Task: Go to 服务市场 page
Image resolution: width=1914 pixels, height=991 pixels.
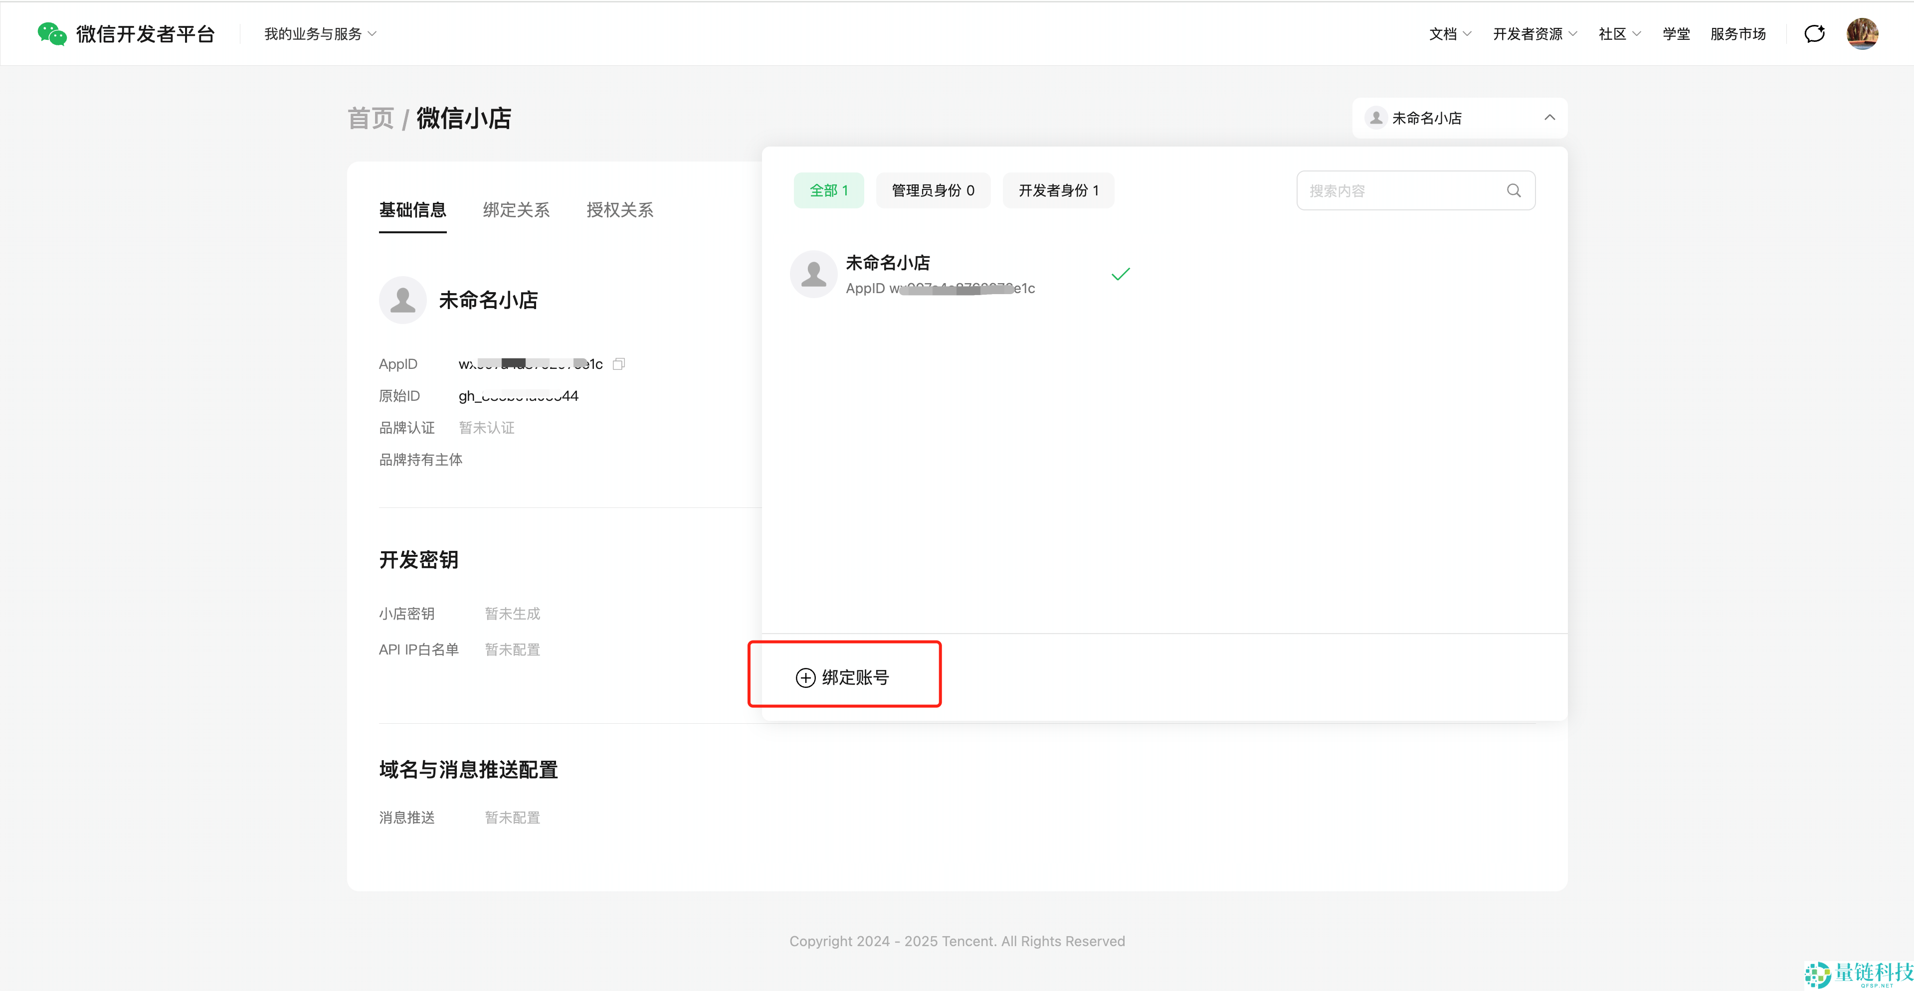Action: pyautogui.click(x=1738, y=34)
